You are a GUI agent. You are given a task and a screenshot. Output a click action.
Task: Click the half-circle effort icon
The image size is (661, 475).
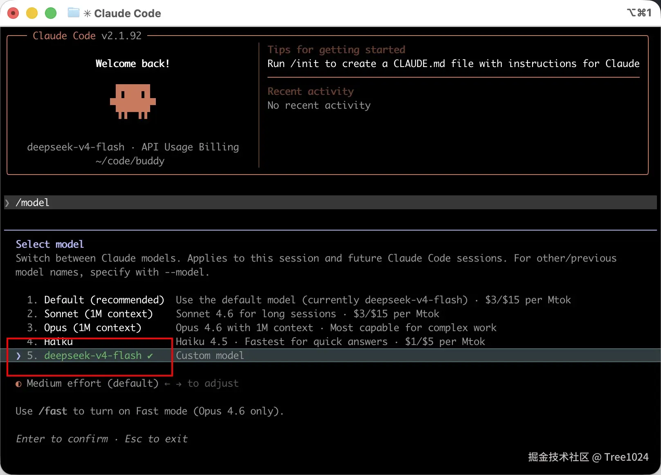(18, 384)
